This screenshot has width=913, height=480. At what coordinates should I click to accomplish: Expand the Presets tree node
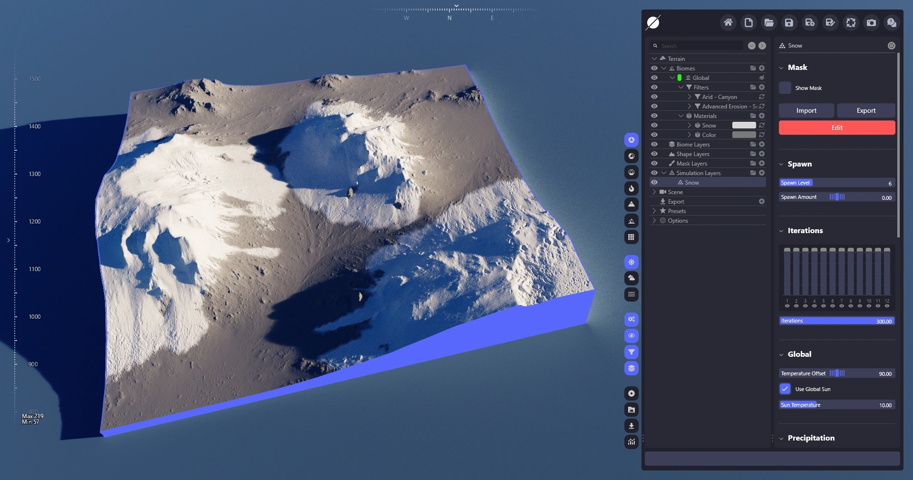point(654,211)
